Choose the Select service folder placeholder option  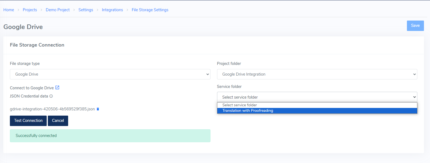pos(317,105)
